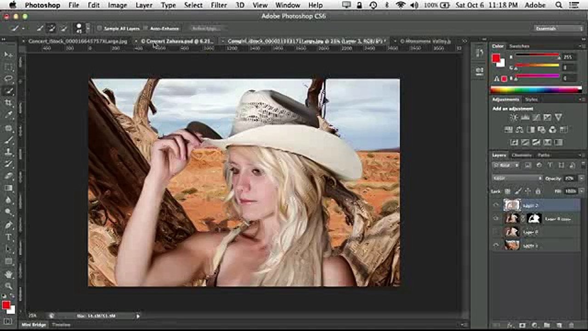Open the Mini Bridge panel tab

(34, 325)
